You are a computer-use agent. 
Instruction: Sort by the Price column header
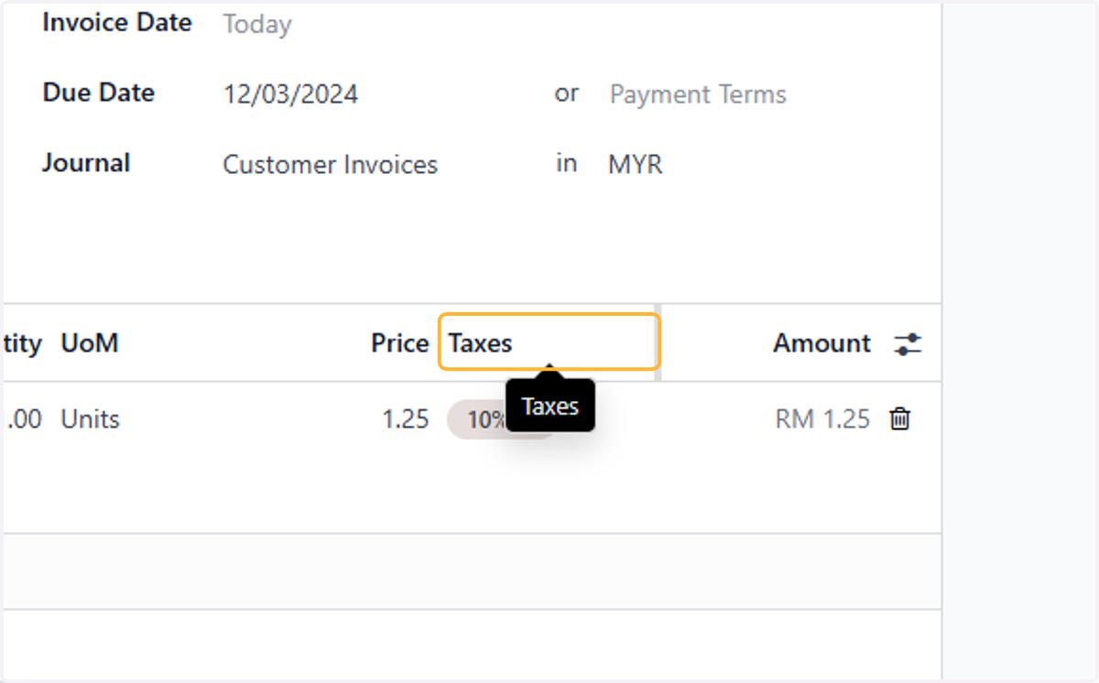coord(399,343)
